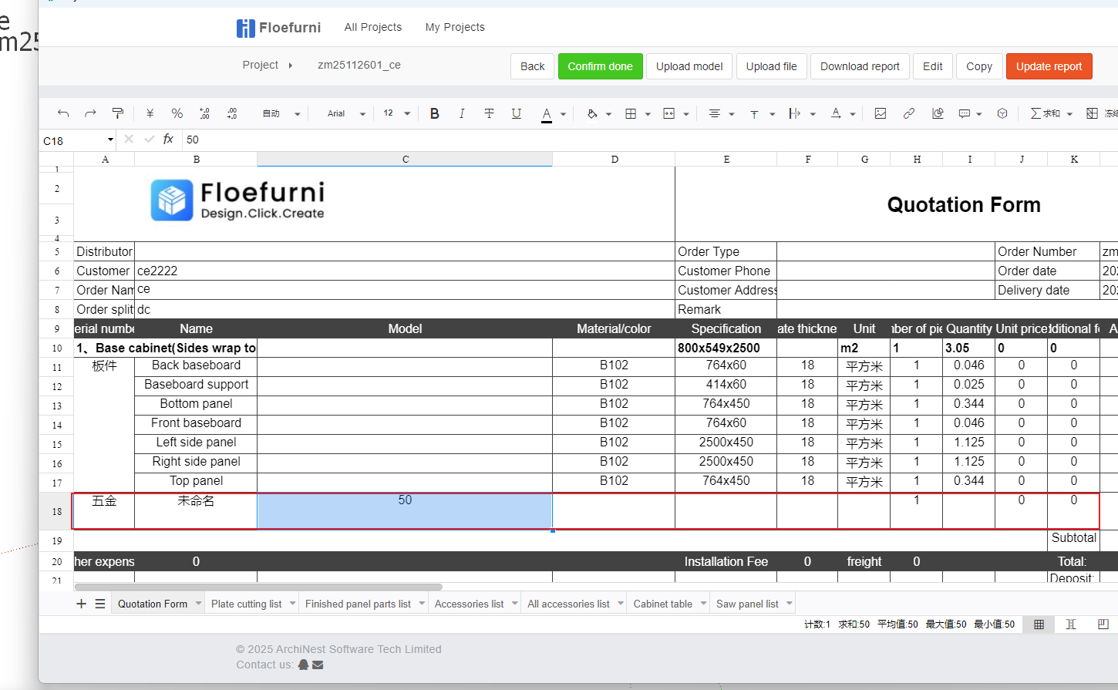Click the Update report button
Screen dimensions: 1118x690
click(1049, 66)
